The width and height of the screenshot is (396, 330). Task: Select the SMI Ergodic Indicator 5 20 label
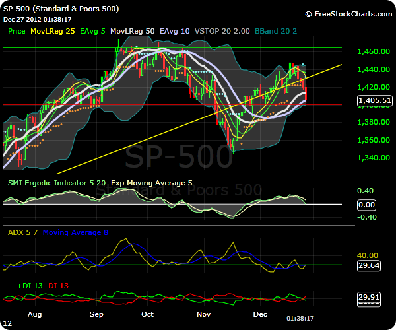[57, 183]
